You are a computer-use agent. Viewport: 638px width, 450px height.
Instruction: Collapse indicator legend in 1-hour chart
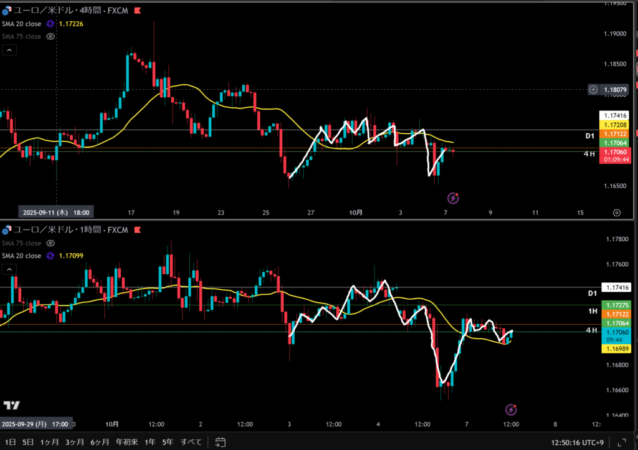click(10, 269)
